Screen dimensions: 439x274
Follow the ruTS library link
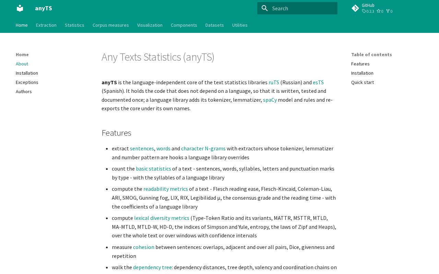274,82
